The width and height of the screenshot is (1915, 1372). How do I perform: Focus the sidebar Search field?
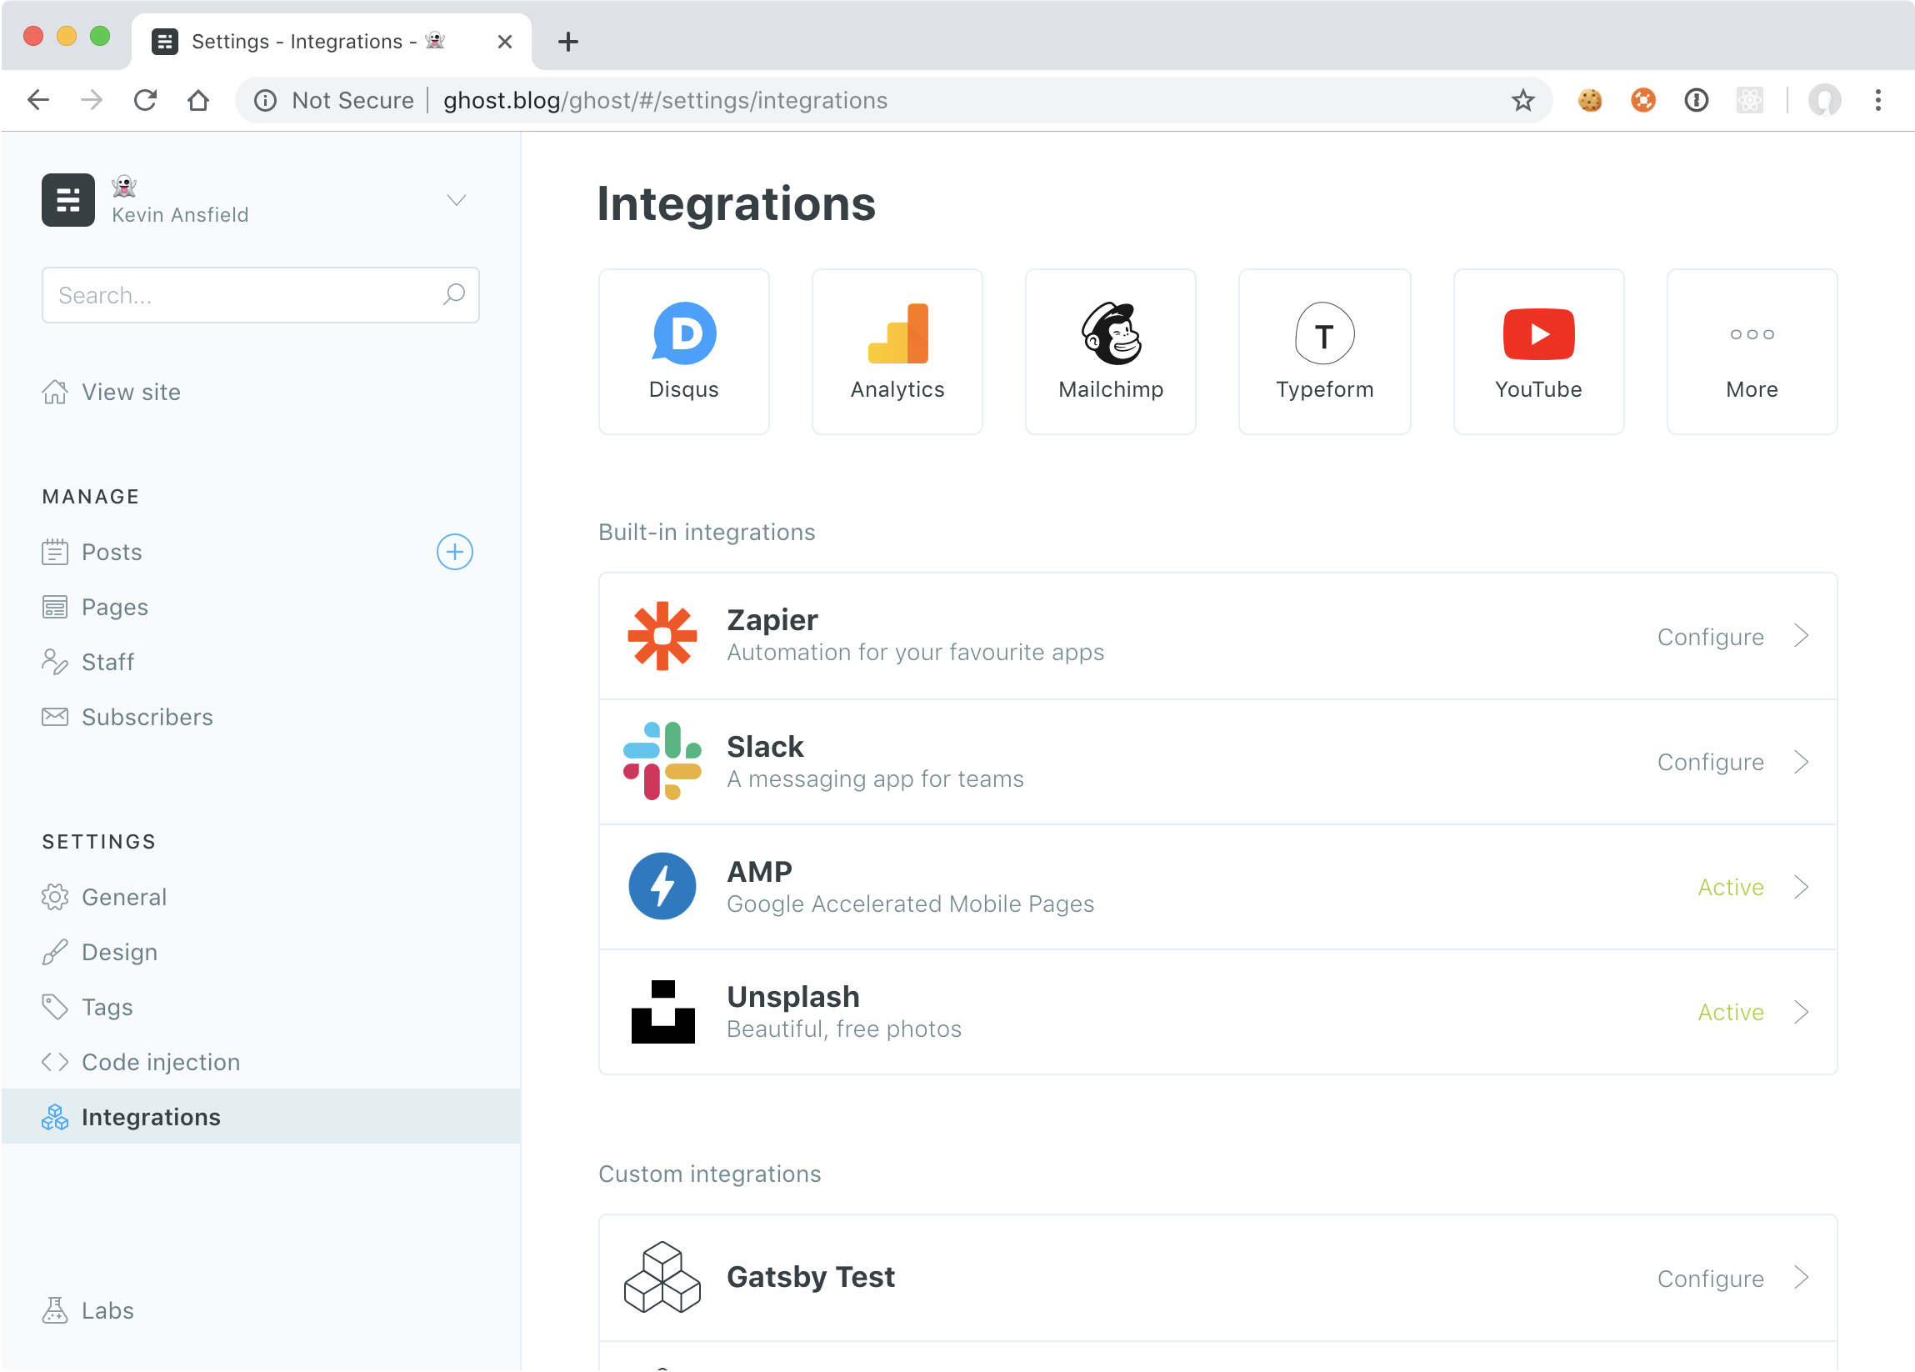pyautogui.click(x=245, y=296)
